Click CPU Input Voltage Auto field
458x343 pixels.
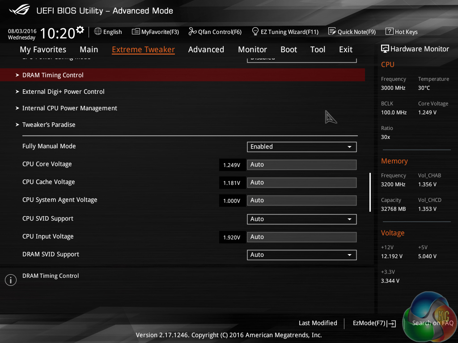[302, 237]
